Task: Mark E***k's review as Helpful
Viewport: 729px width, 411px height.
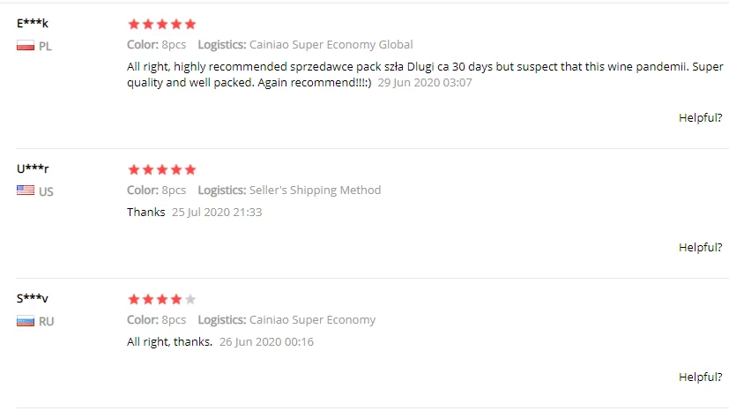Action: [x=700, y=117]
